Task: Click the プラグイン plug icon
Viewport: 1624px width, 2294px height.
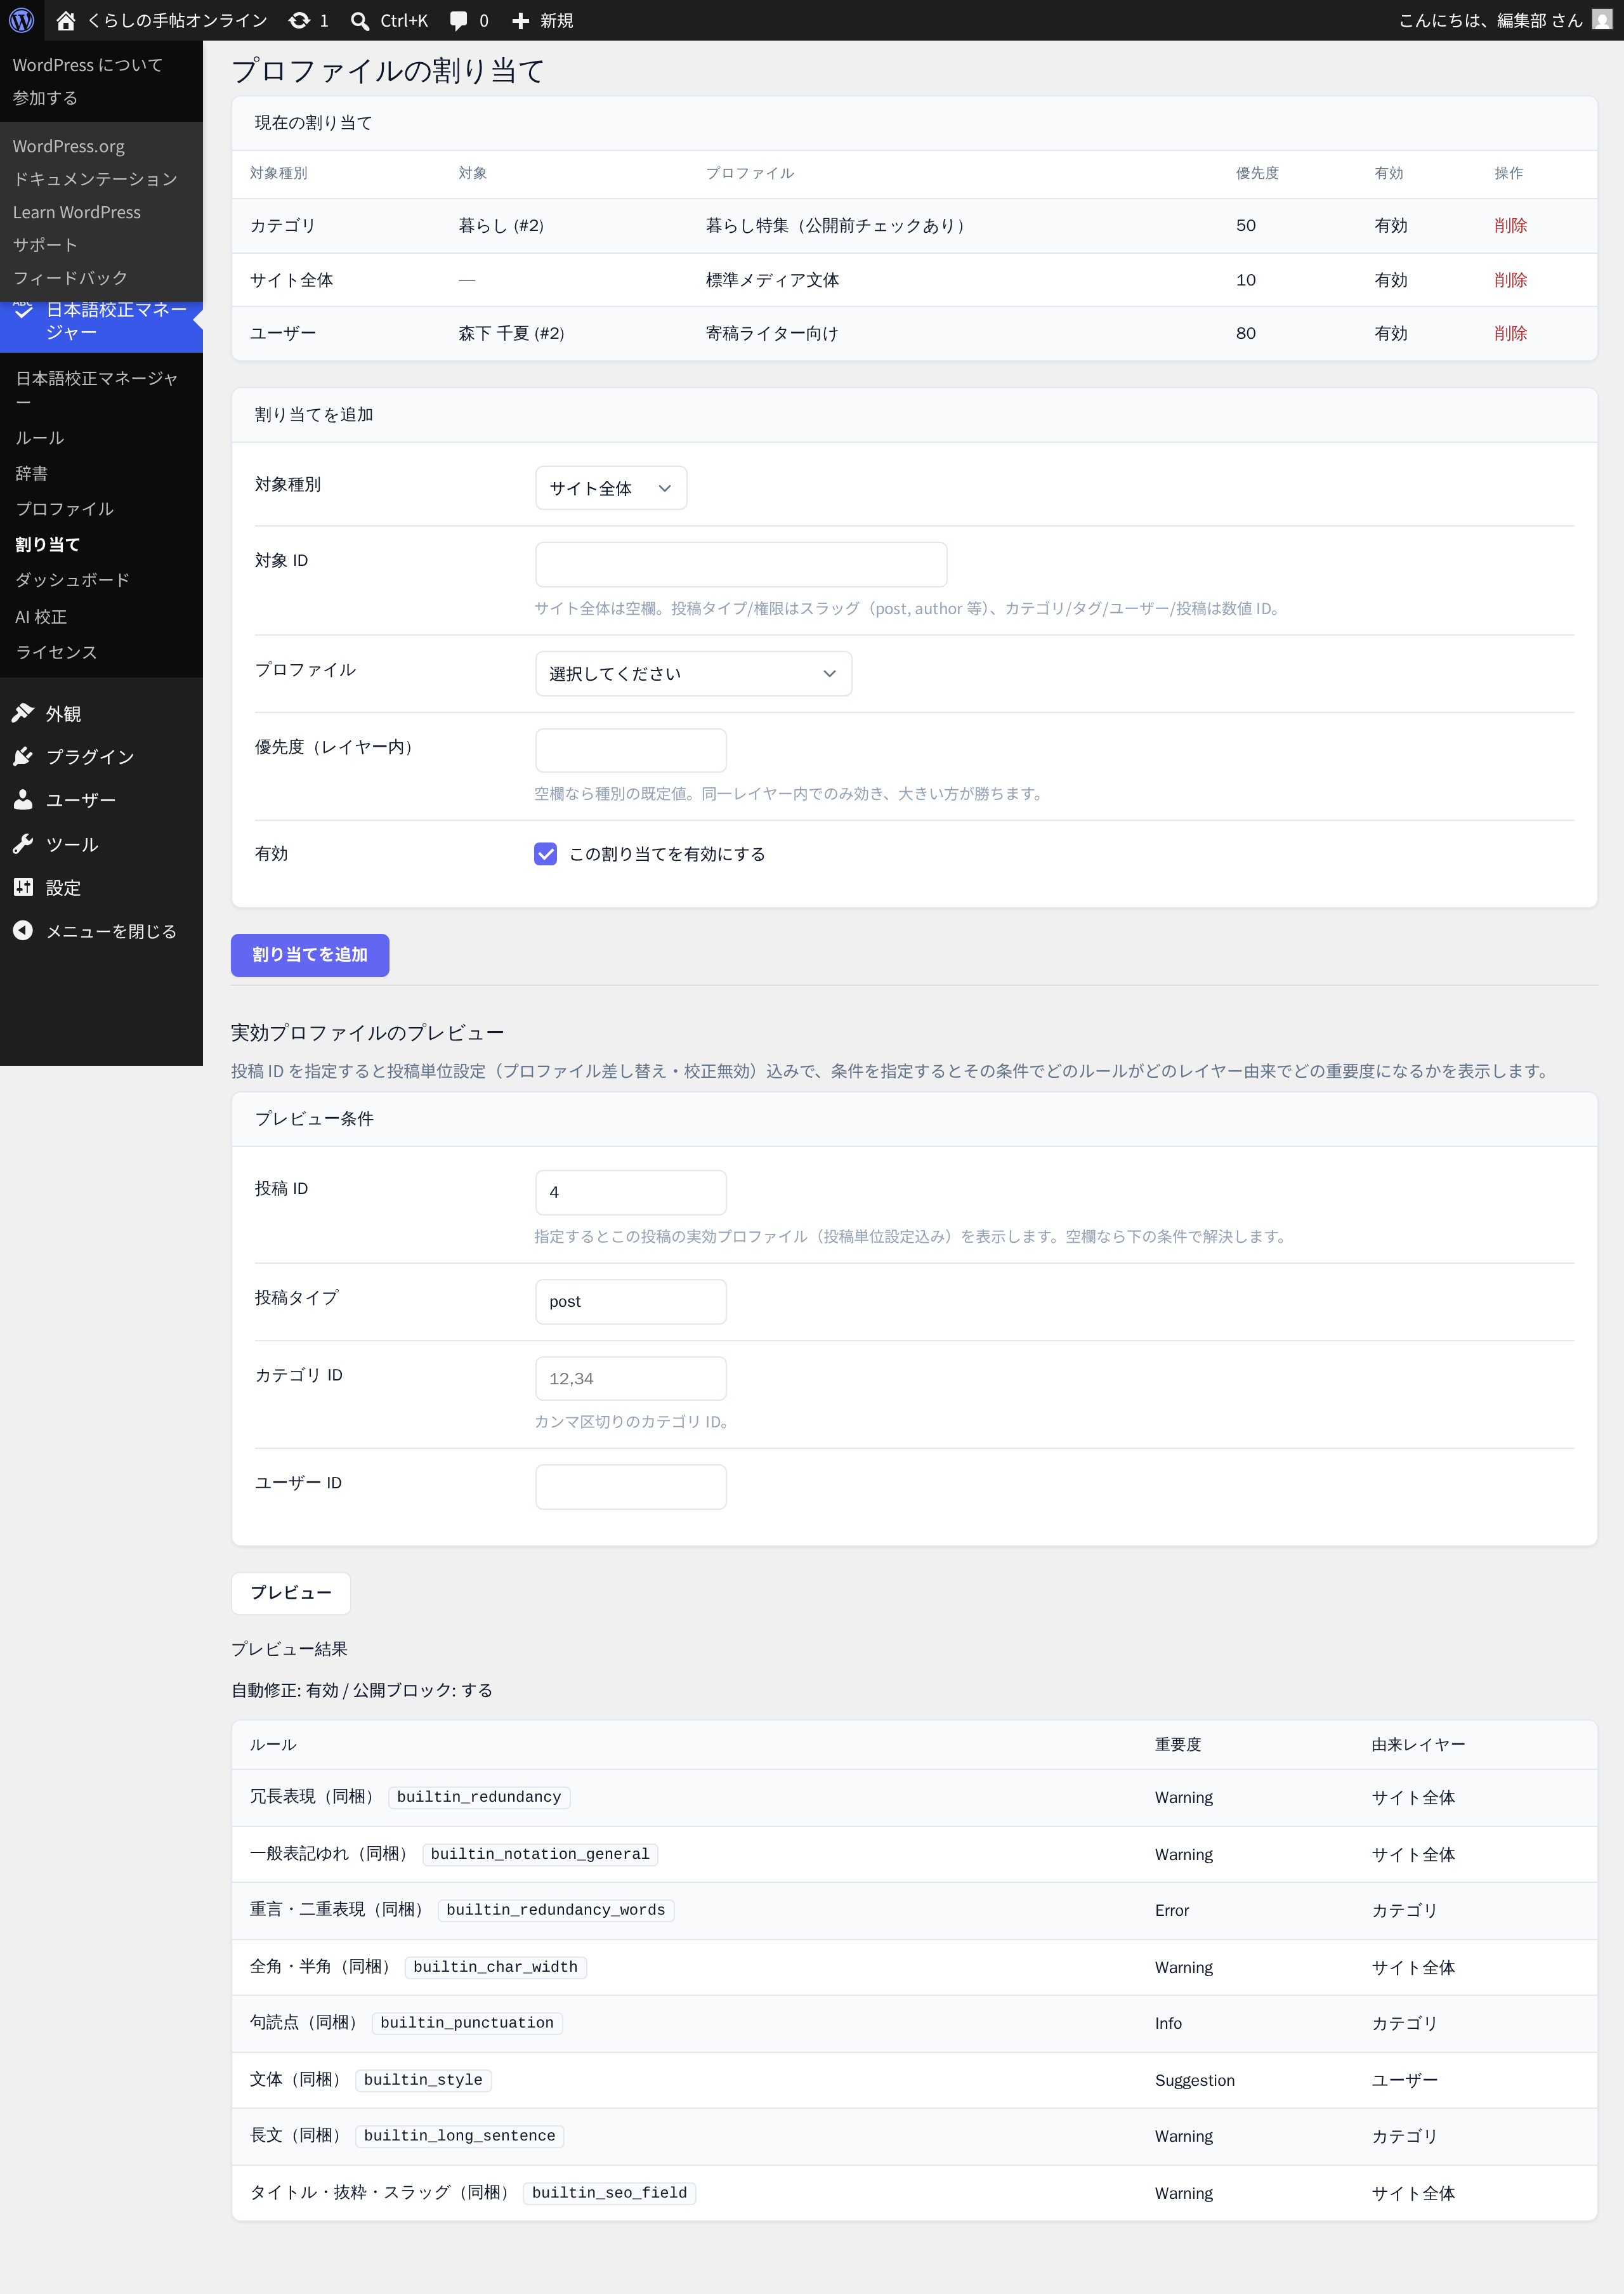Action: 23,756
